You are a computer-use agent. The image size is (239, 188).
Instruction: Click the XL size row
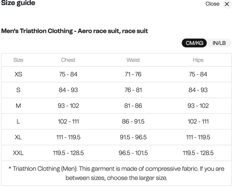click(x=19, y=137)
